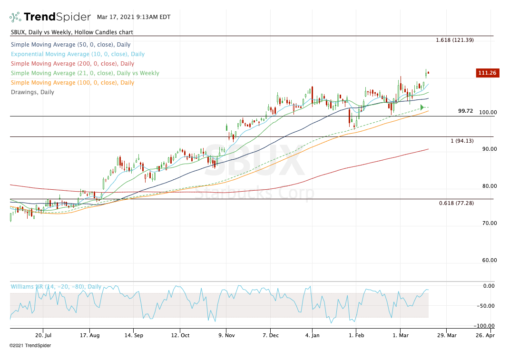Click the red 111.26 current price tag
The width and height of the screenshot is (509, 350).
tap(487, 73)
